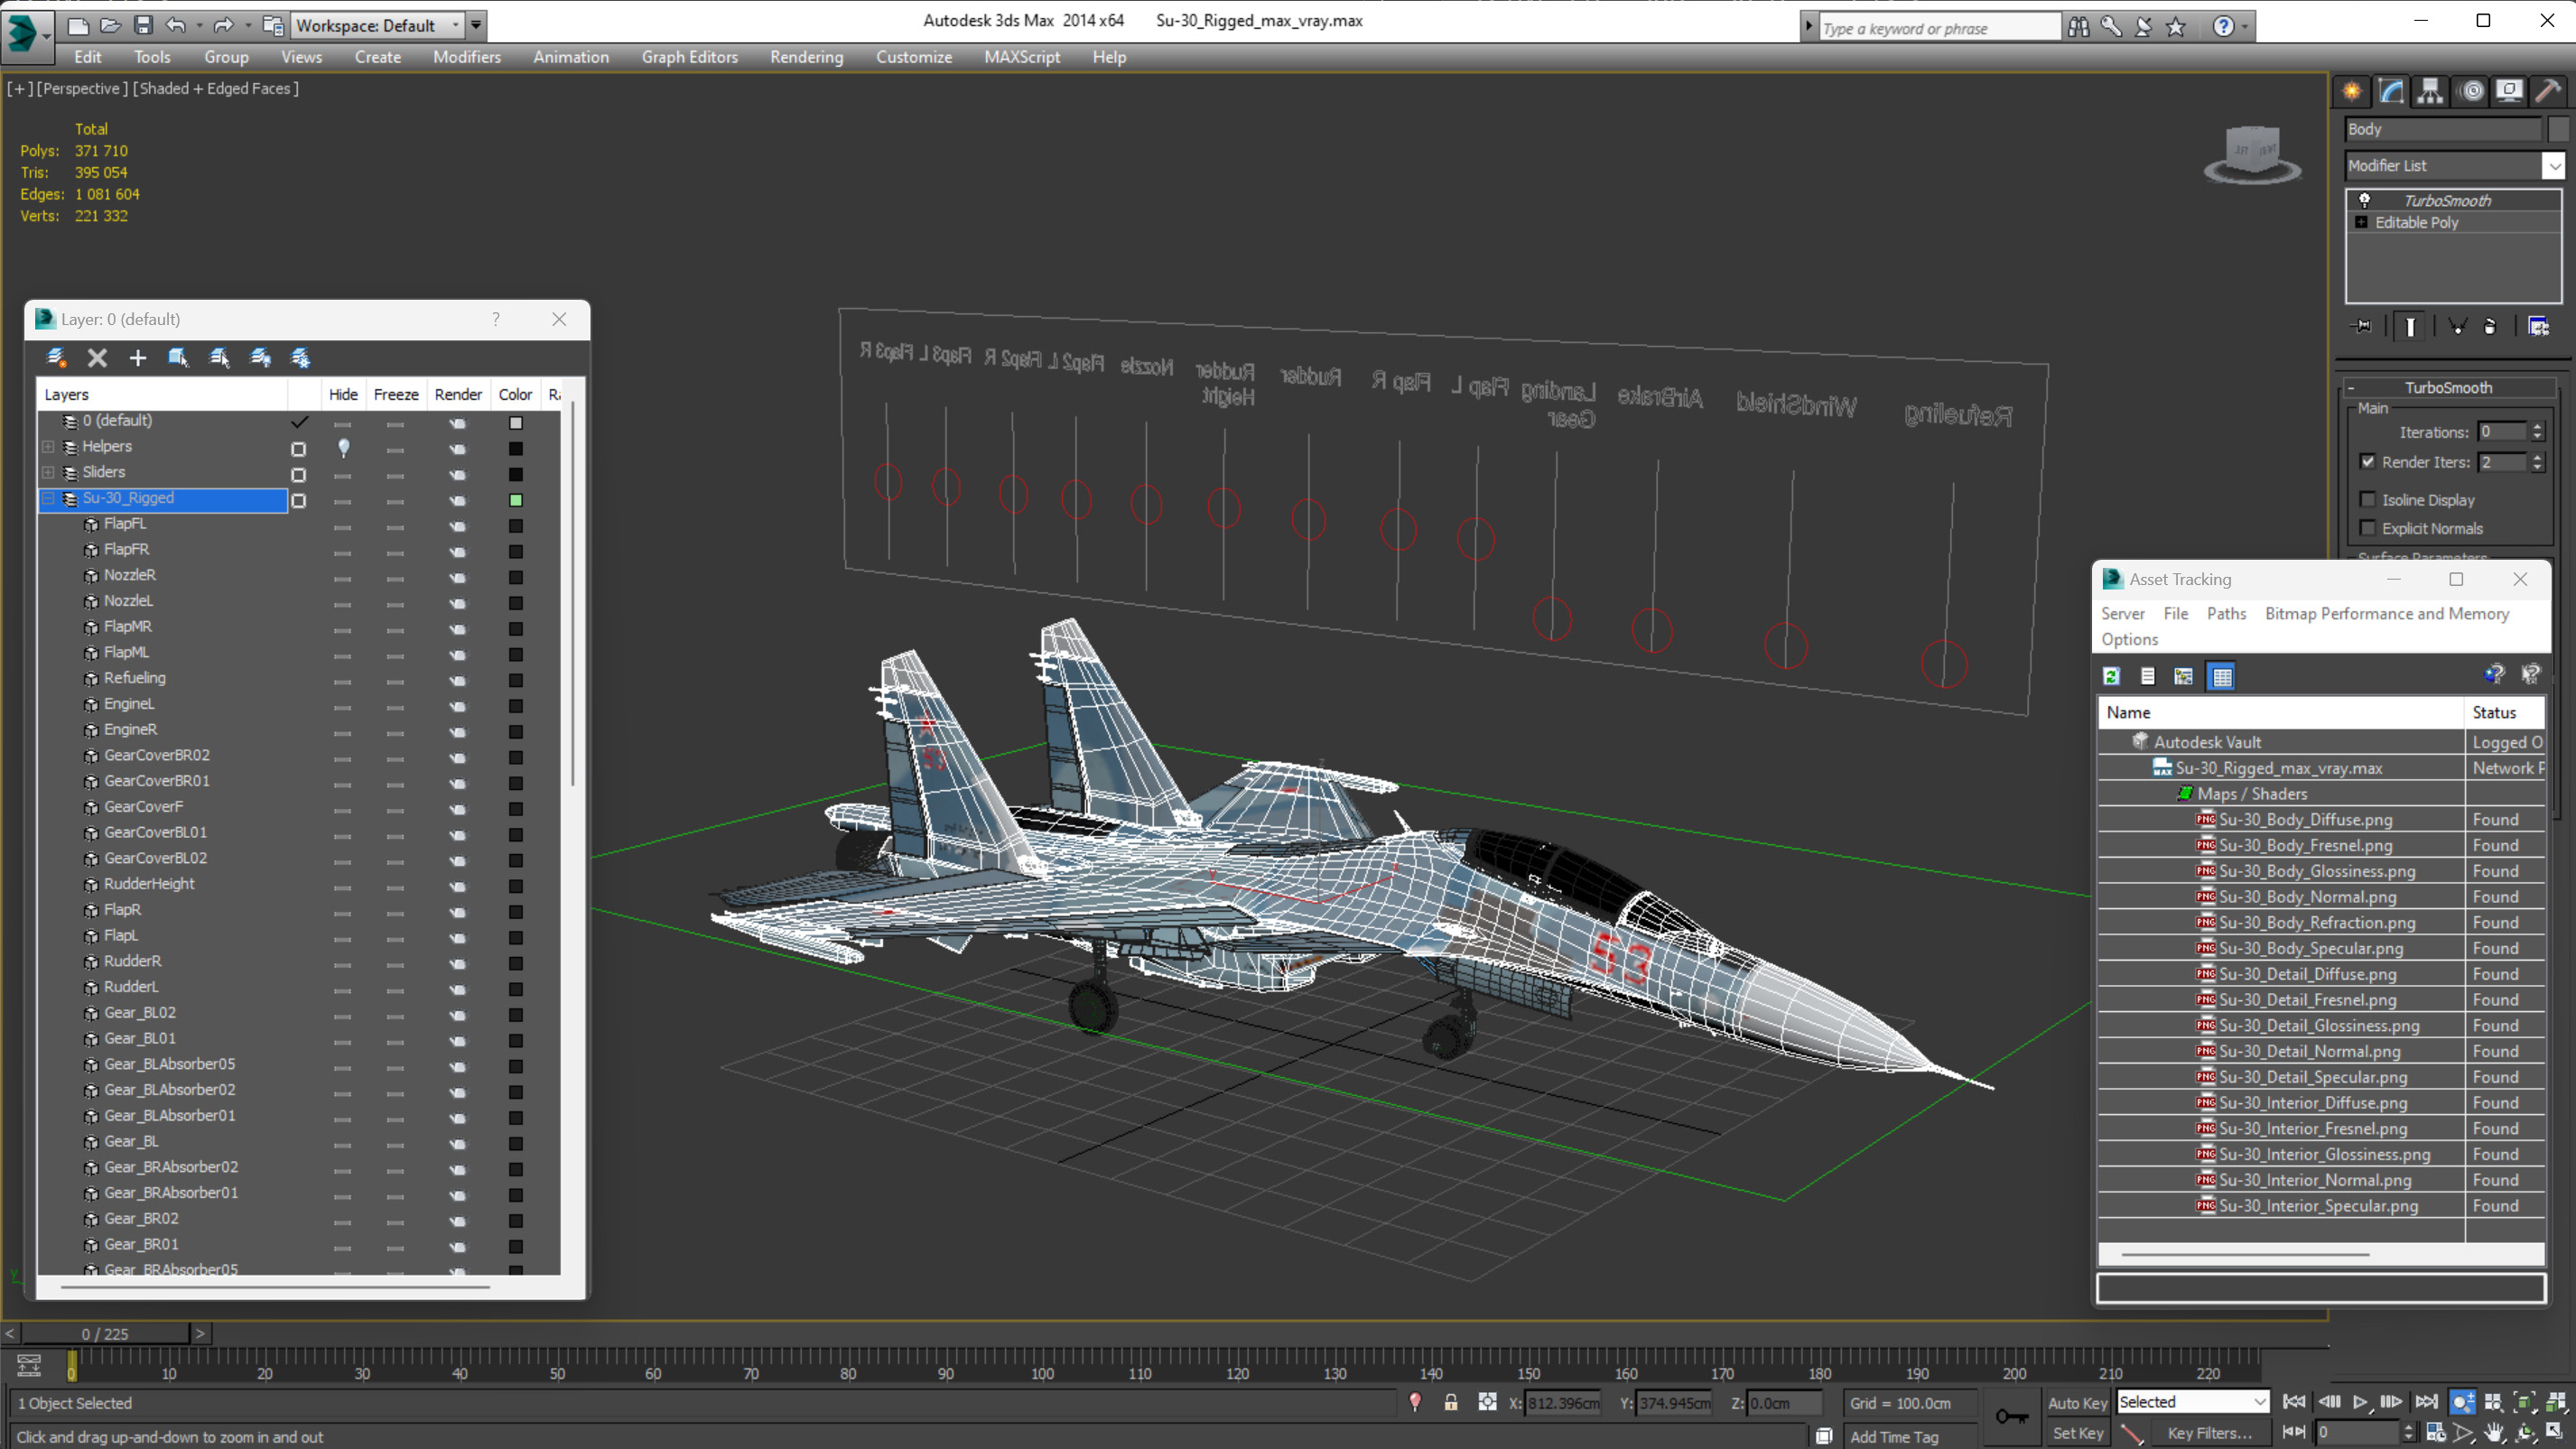Image resolution: width=2576 pixels, height=1449 pixels.
Task: Toggle Hide for the Helpers layer
Action: (343, 448)
